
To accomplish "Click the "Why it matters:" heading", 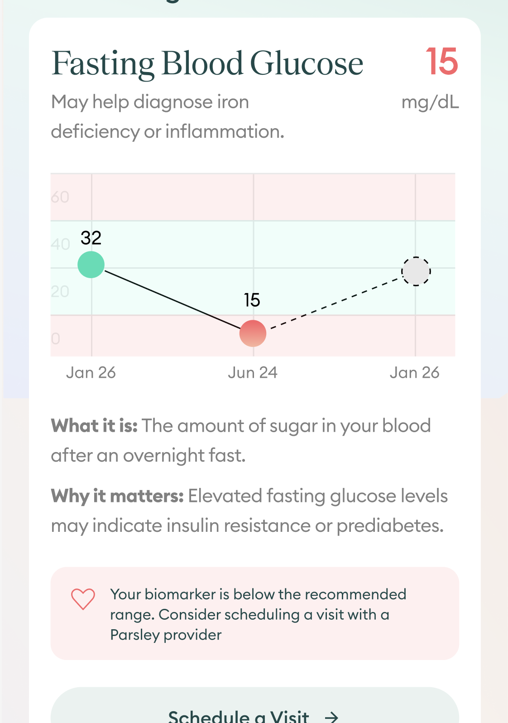I will click(x=117, y=496).
